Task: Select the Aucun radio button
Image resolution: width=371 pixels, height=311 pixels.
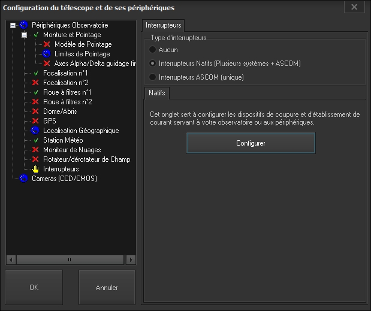Action: pos(153,50)
